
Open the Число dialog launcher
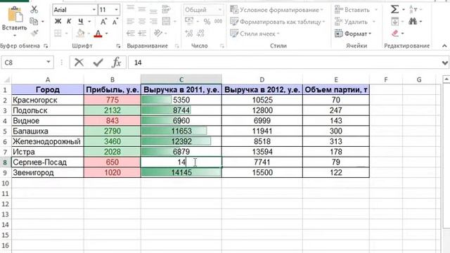pos(222,46)
